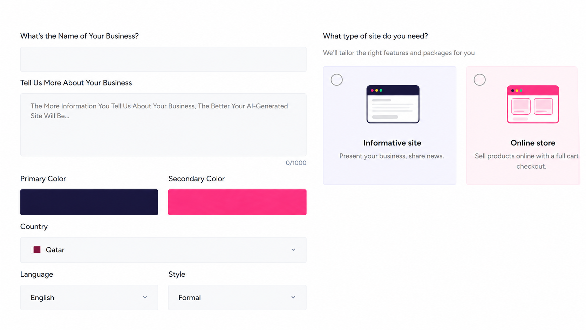Click the Language dropdown chevron arrow

pos(145,297)
